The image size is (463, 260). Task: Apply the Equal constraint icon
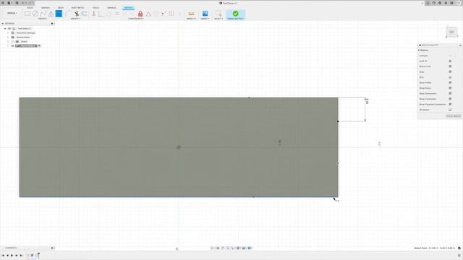tap(117, 14)
